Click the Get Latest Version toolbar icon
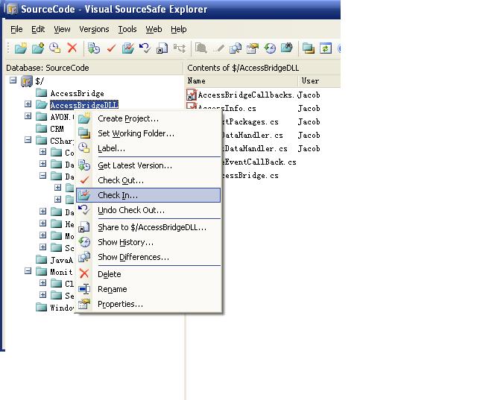 pyautogui.click(x=93, y=48)
